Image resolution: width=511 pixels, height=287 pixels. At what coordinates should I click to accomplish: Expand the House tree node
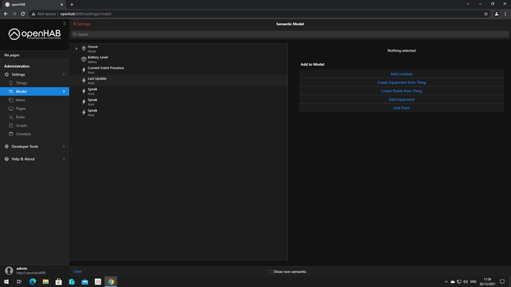click(76, 49)
